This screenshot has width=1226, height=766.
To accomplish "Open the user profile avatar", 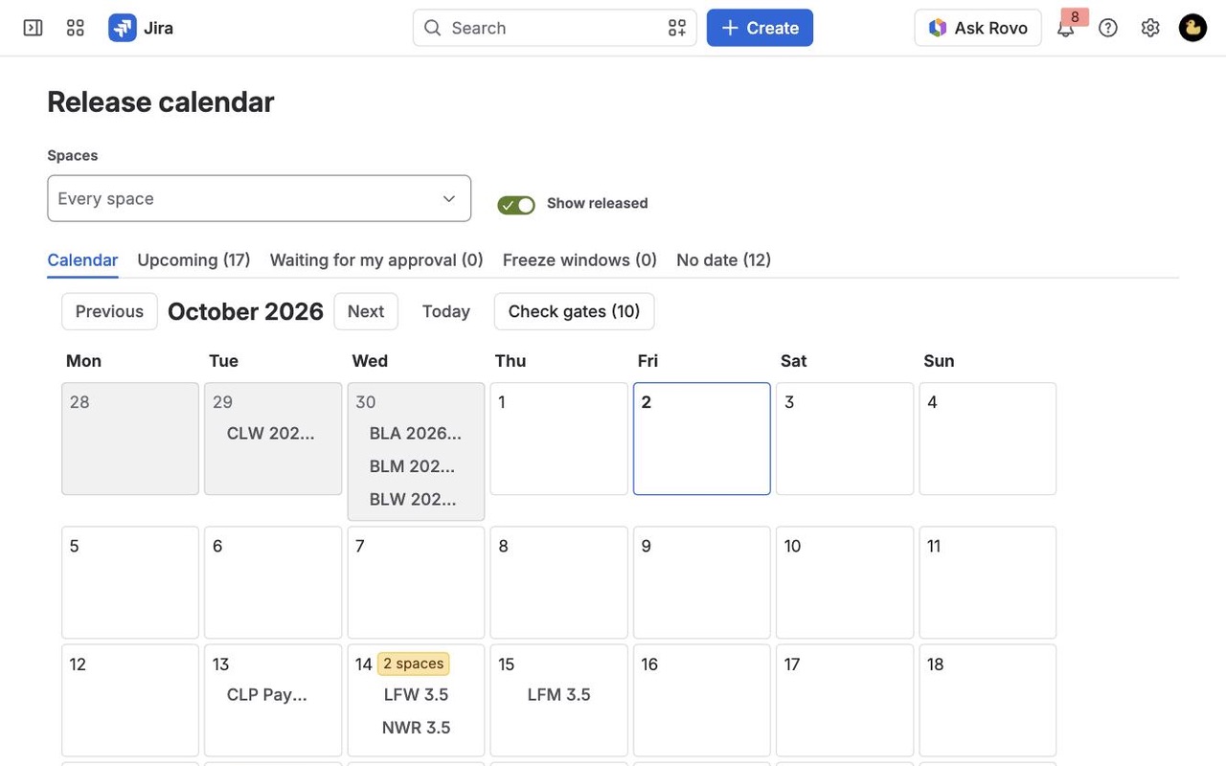I will [x=1192, y=28].
